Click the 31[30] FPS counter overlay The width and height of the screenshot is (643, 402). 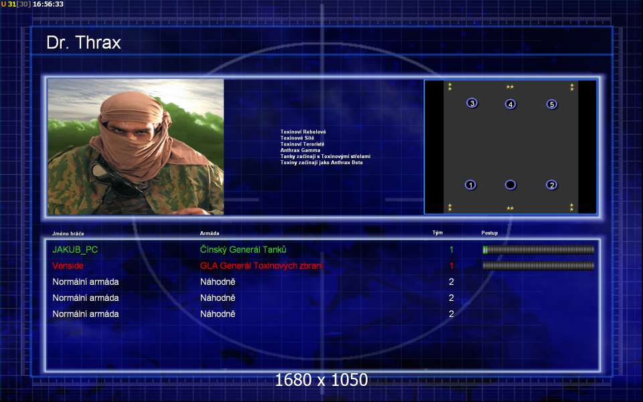coord(19,4)
